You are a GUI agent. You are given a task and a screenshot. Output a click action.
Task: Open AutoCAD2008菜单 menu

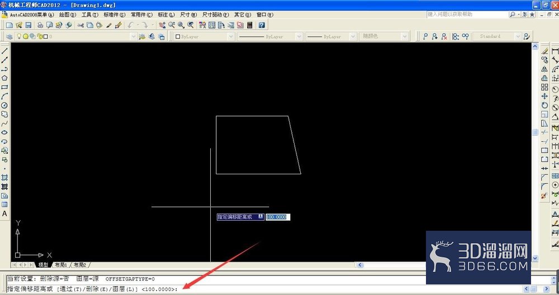tap(32, 15)
